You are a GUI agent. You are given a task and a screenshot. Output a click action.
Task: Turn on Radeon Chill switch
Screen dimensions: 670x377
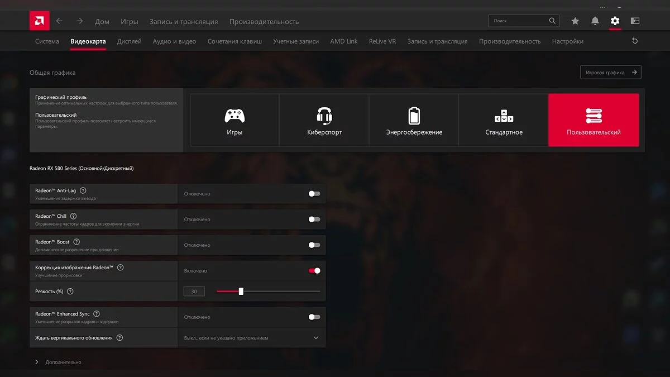[314, 219]
